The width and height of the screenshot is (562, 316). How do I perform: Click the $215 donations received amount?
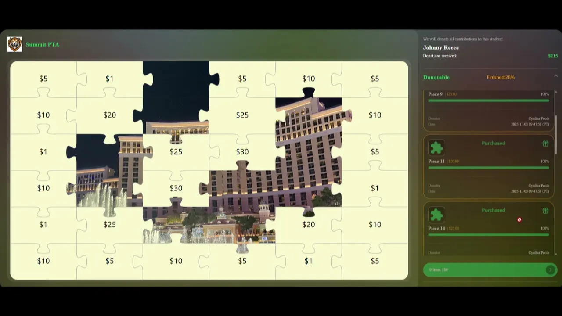[x=553, y=56]
